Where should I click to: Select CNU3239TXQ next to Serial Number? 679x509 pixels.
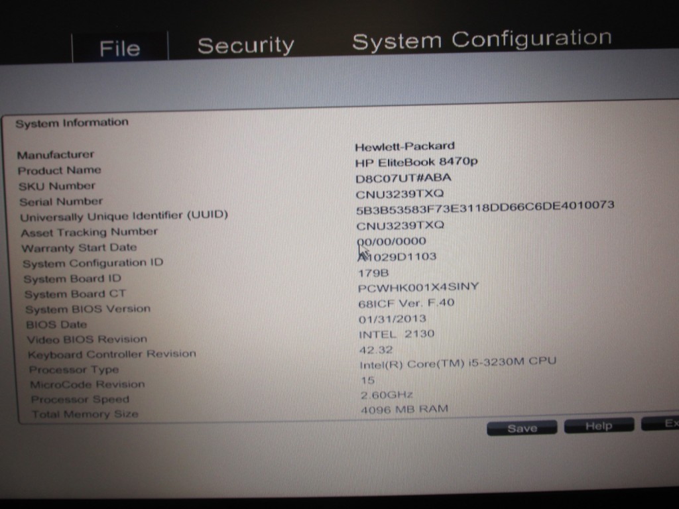point(400,194)
